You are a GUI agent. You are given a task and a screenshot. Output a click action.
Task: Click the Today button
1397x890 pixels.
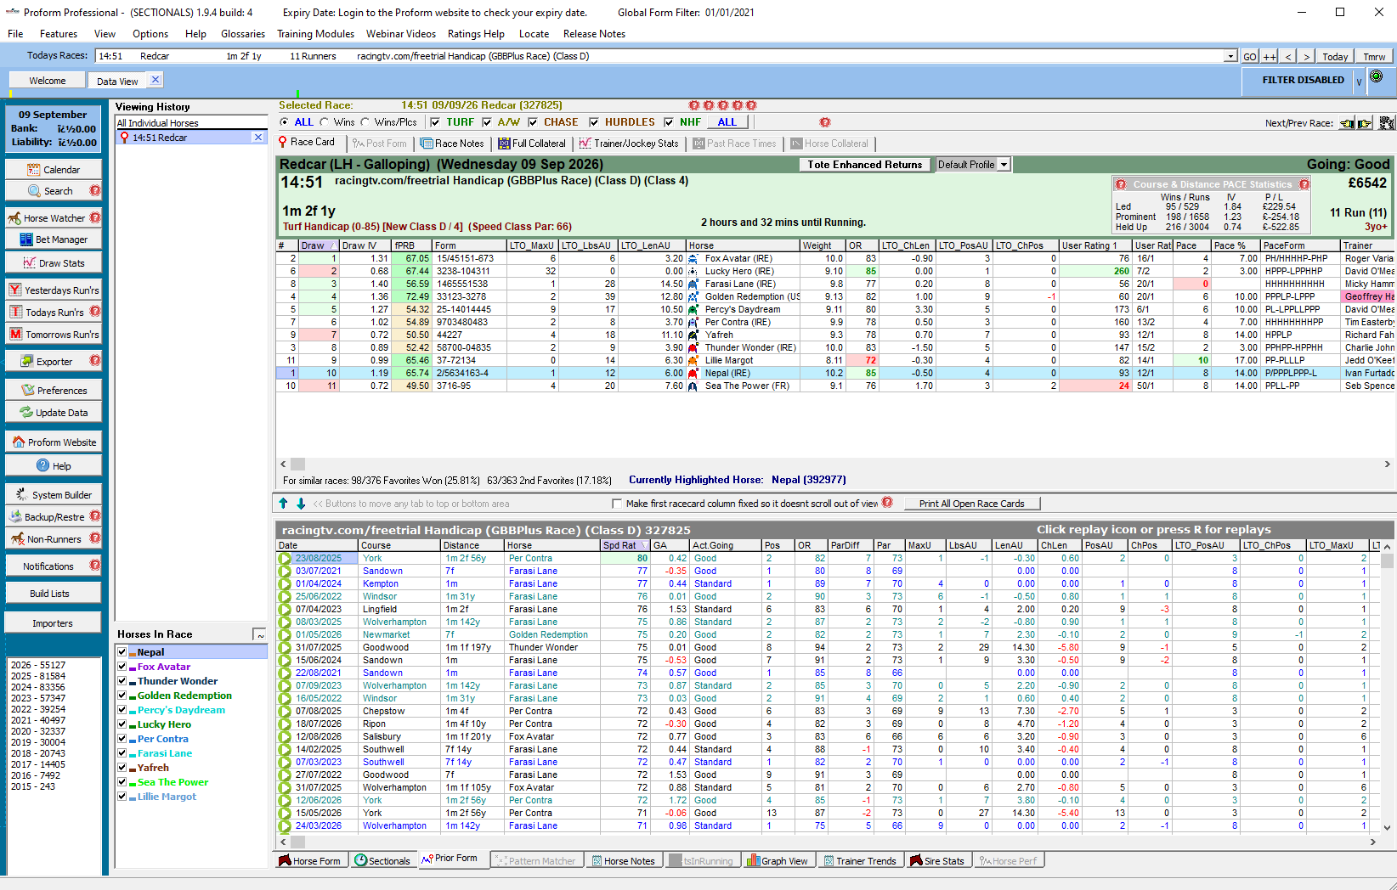click(x=1334, y=57)
